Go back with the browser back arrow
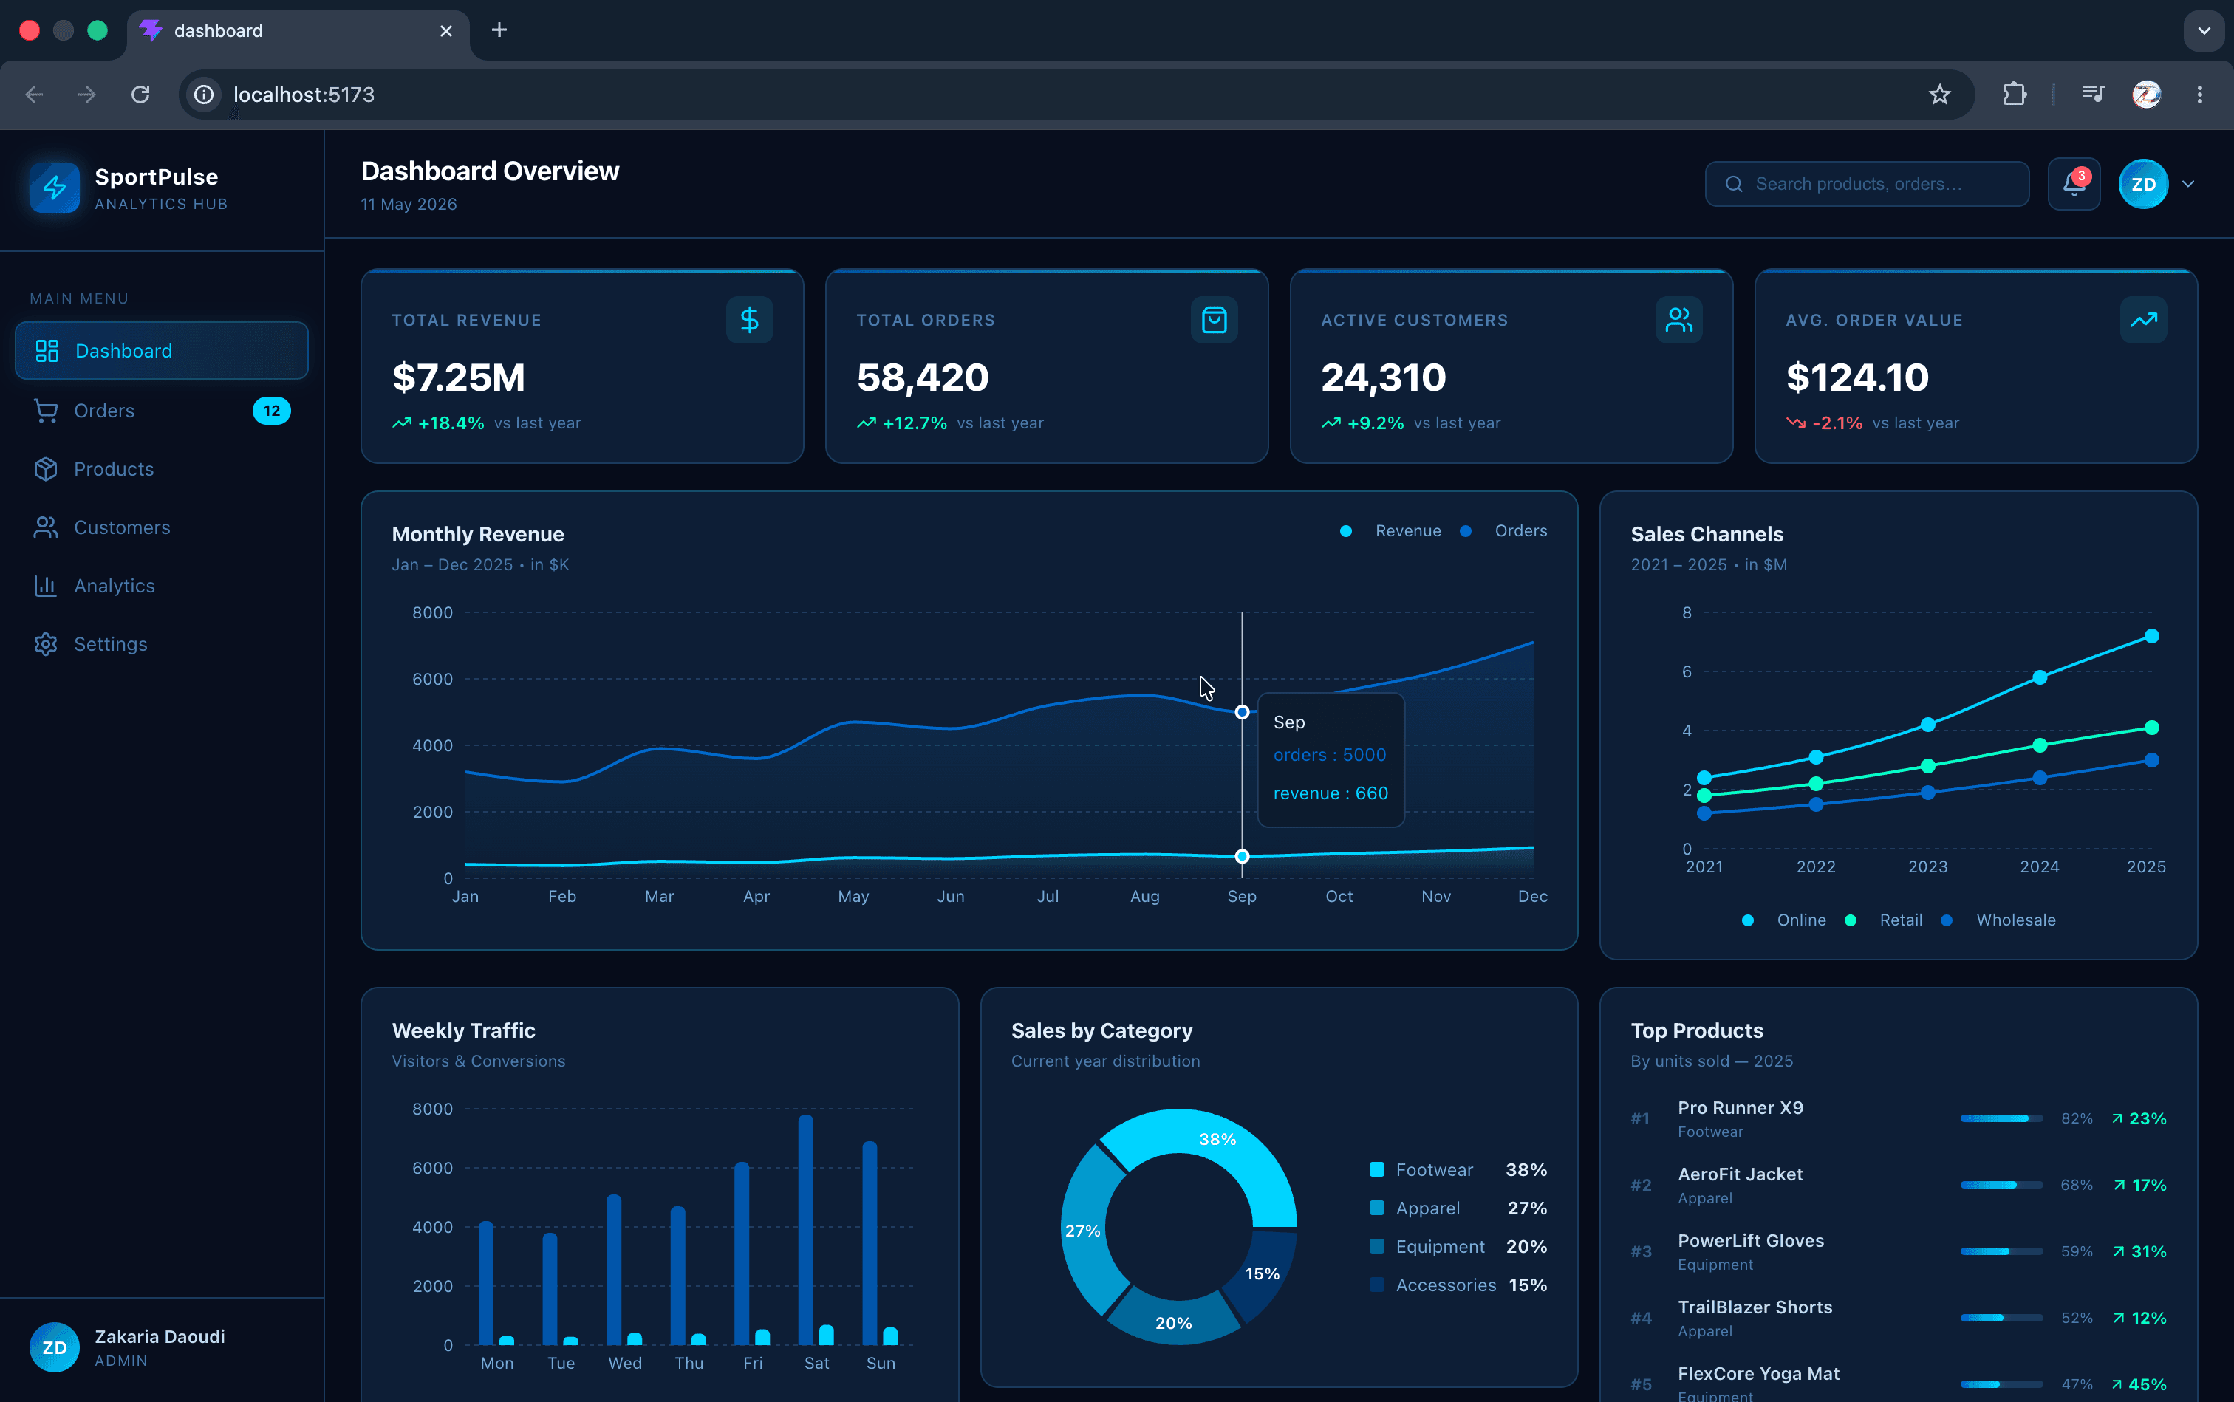This screenshot has height=1402, width=2234. (34, 95)
